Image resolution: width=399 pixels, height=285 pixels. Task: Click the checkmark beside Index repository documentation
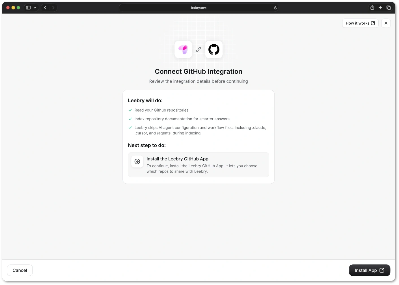point(130,119)
